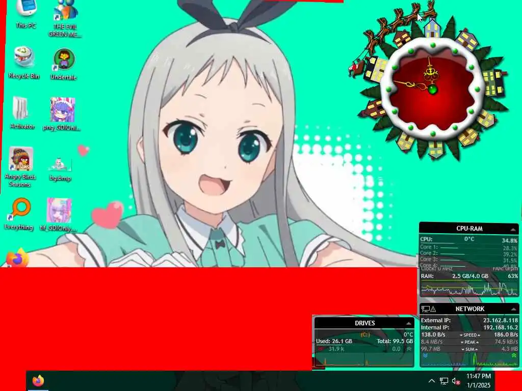
Task: Collapse the CPU-RAM widget arrow
Action: tap(513, 229)
